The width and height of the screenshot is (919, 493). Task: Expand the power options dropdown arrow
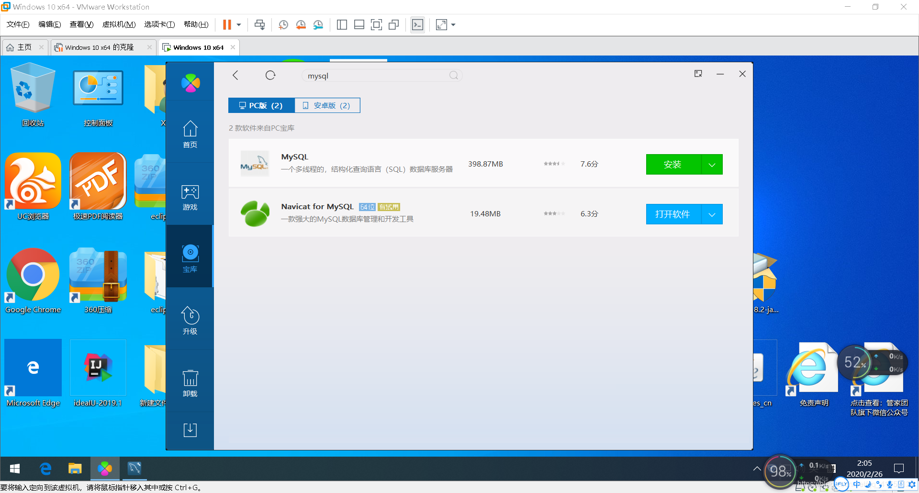point(238,24)
